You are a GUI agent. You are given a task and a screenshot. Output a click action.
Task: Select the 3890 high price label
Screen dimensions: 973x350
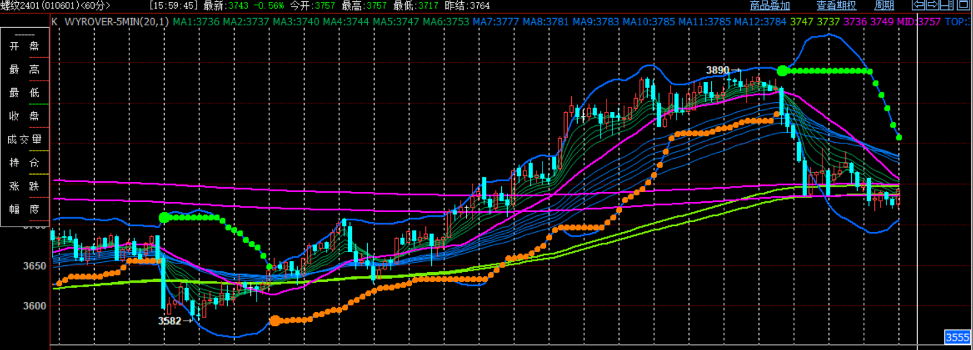(x=718, y=69)
